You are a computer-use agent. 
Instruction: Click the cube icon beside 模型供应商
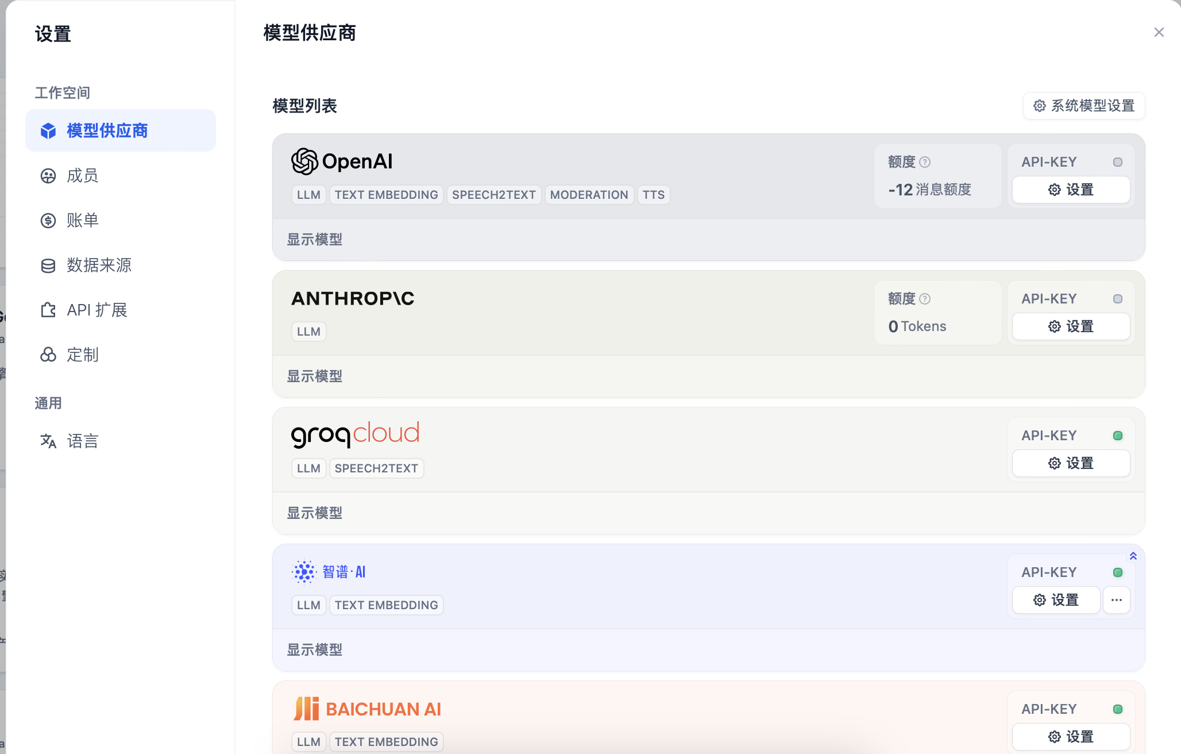click(48, 131)
